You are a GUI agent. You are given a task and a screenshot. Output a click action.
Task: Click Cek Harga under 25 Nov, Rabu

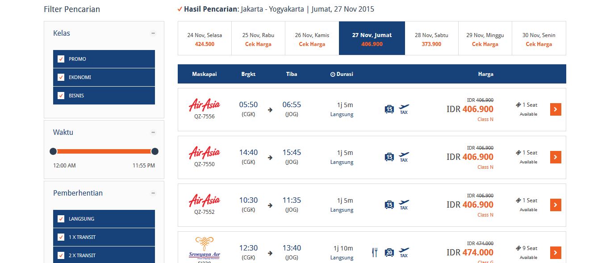(x=258, y=44)
